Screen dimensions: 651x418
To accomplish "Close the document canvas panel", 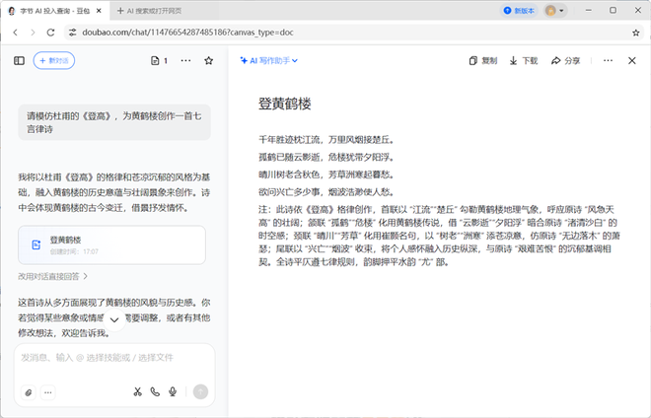I will coord(632,60).
